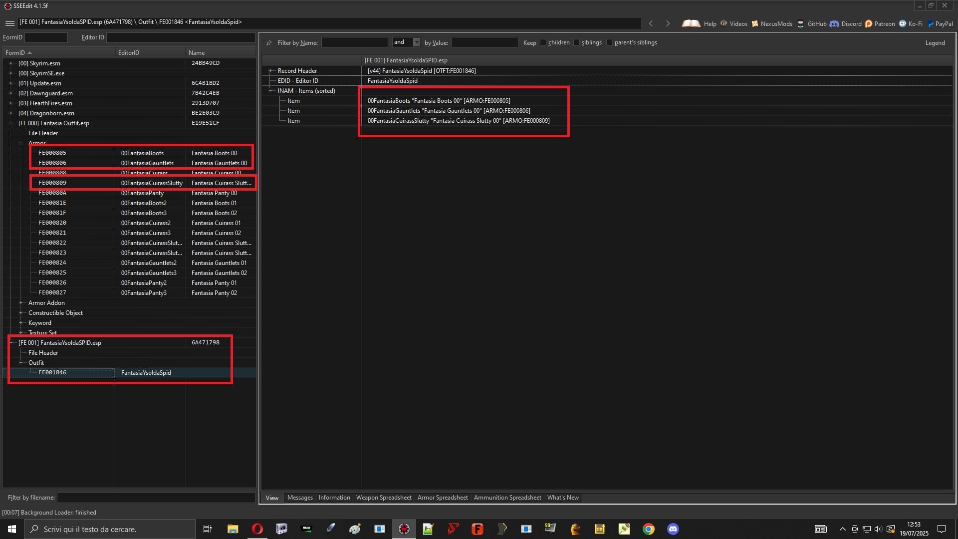
Task: Open Google Chrome from the taskbar
Action: pyautogui.click(x=649, y=529)
